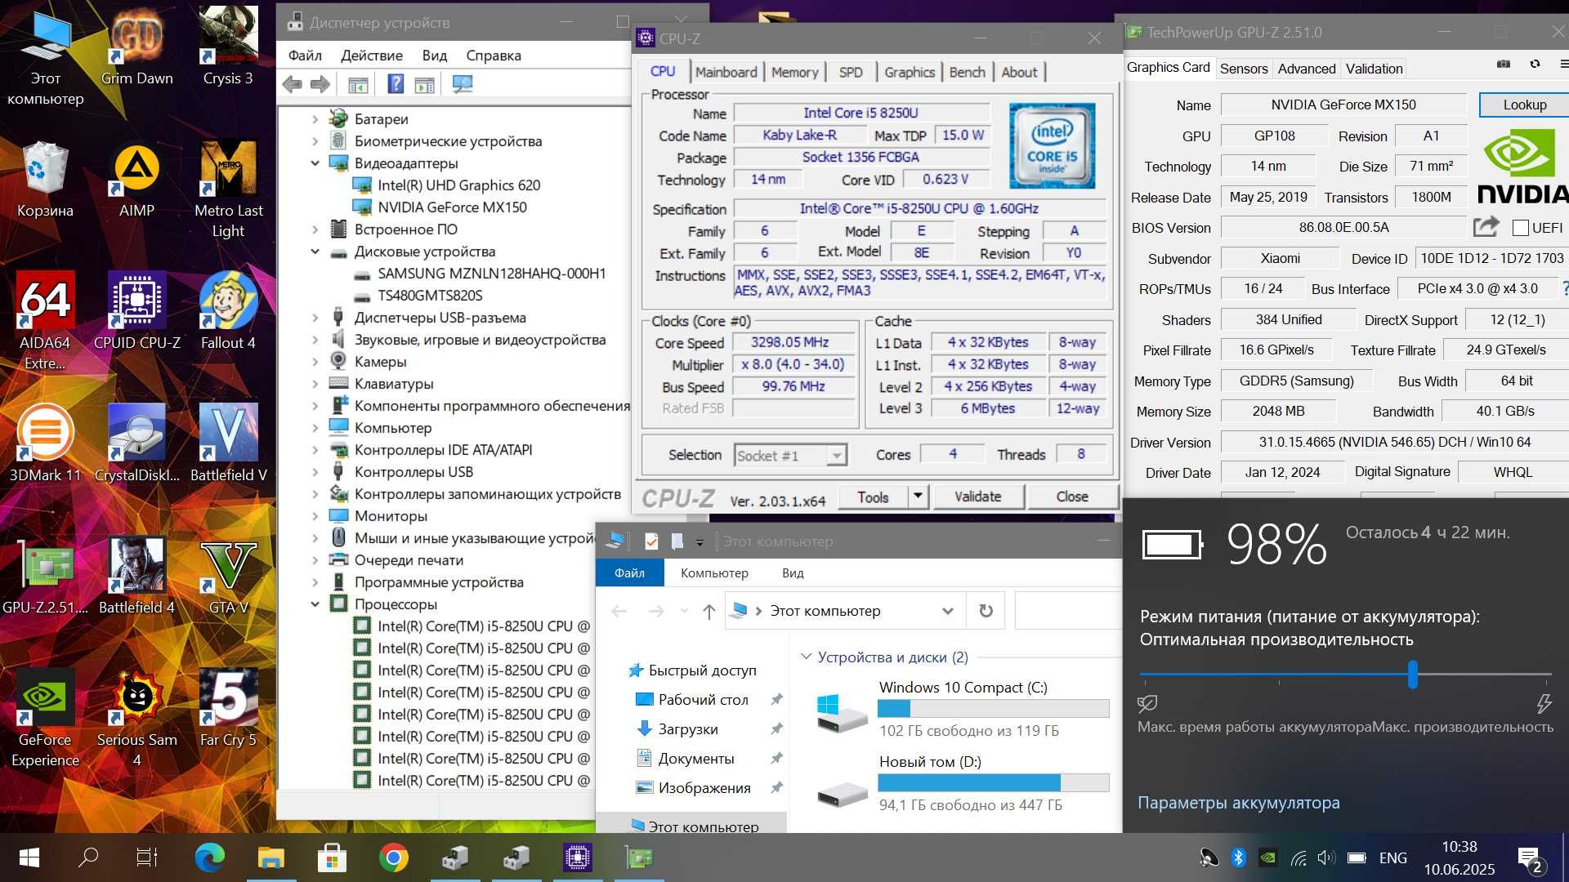Open the Crysis 3 desktop icon
The image size is (1569, 882).
tap(228, 46)
